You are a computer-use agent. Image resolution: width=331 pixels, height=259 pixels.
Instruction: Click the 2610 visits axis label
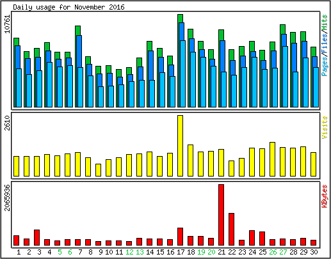[8, 123]
